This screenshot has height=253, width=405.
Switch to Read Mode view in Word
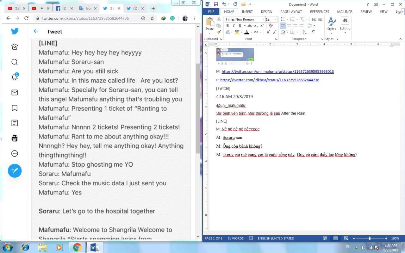pyautogui.click(x=325, y=238)
